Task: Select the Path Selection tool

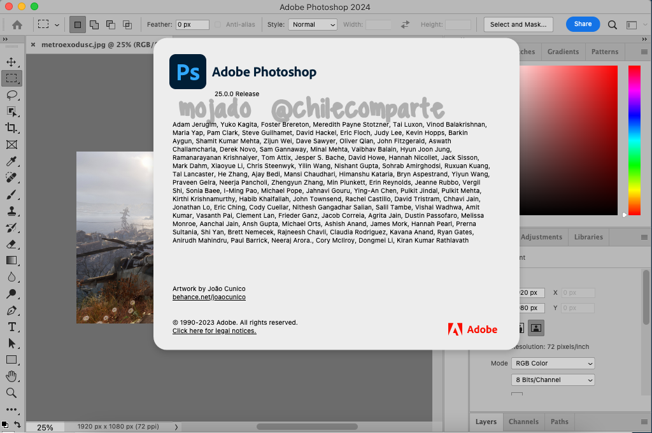Action: pos(11,344)
